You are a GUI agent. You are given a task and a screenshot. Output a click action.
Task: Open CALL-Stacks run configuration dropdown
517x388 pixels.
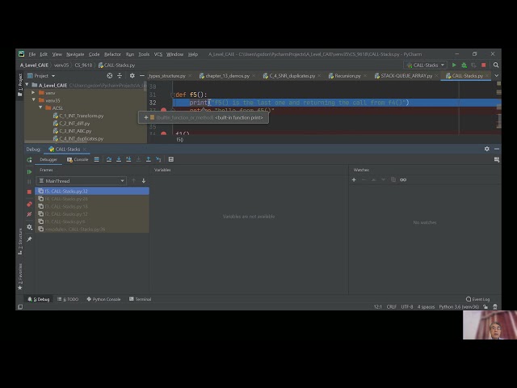click(x=426, y=65)
